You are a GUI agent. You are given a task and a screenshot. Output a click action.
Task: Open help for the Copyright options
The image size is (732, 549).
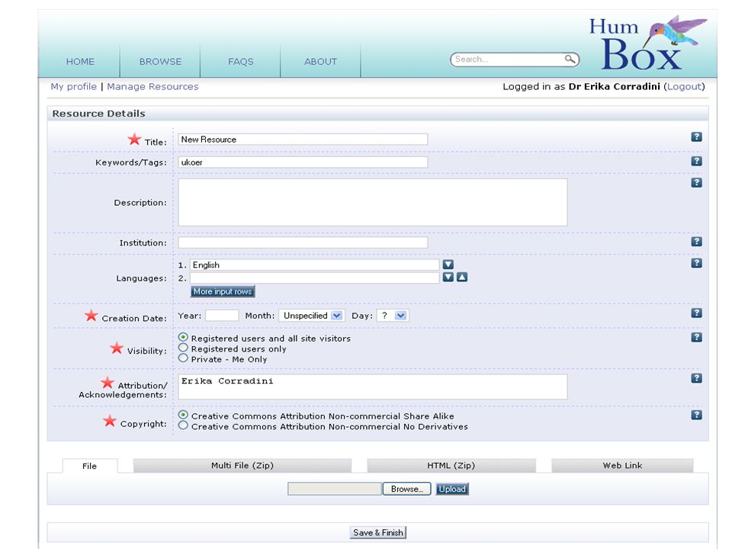click(696, 415)
